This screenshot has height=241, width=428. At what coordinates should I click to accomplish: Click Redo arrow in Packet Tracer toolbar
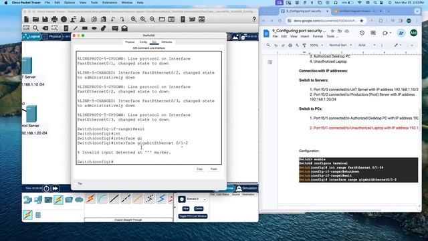click(x=122, y=19)
